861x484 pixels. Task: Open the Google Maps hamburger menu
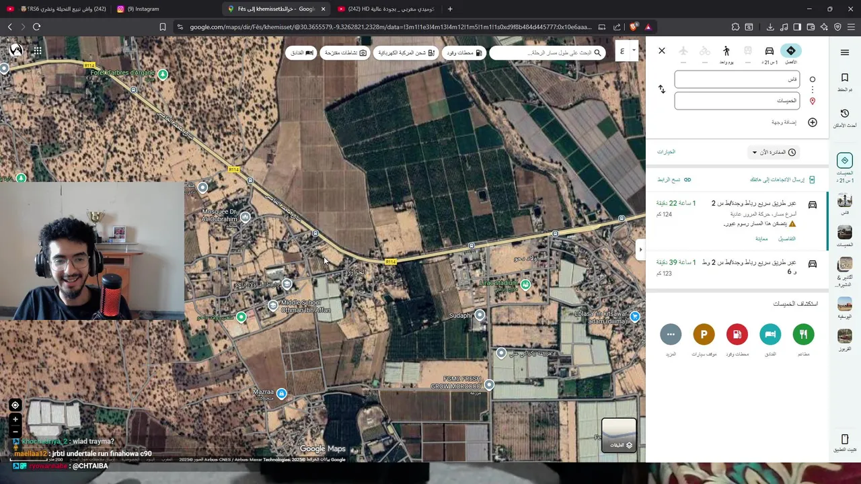pyautogui.click(x=845, y=52)
